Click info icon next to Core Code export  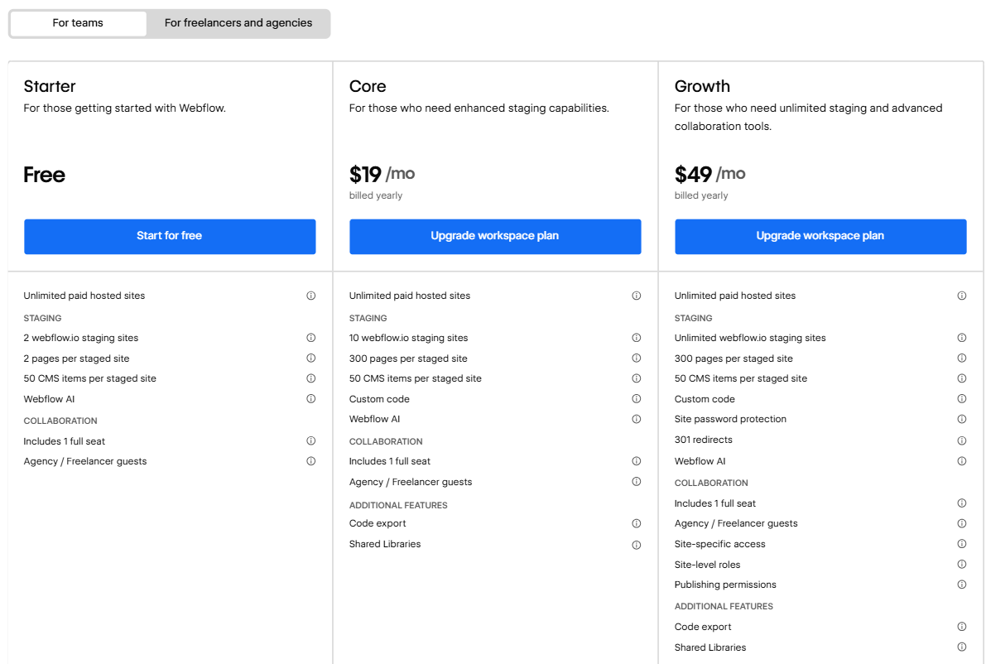point(637,523)
